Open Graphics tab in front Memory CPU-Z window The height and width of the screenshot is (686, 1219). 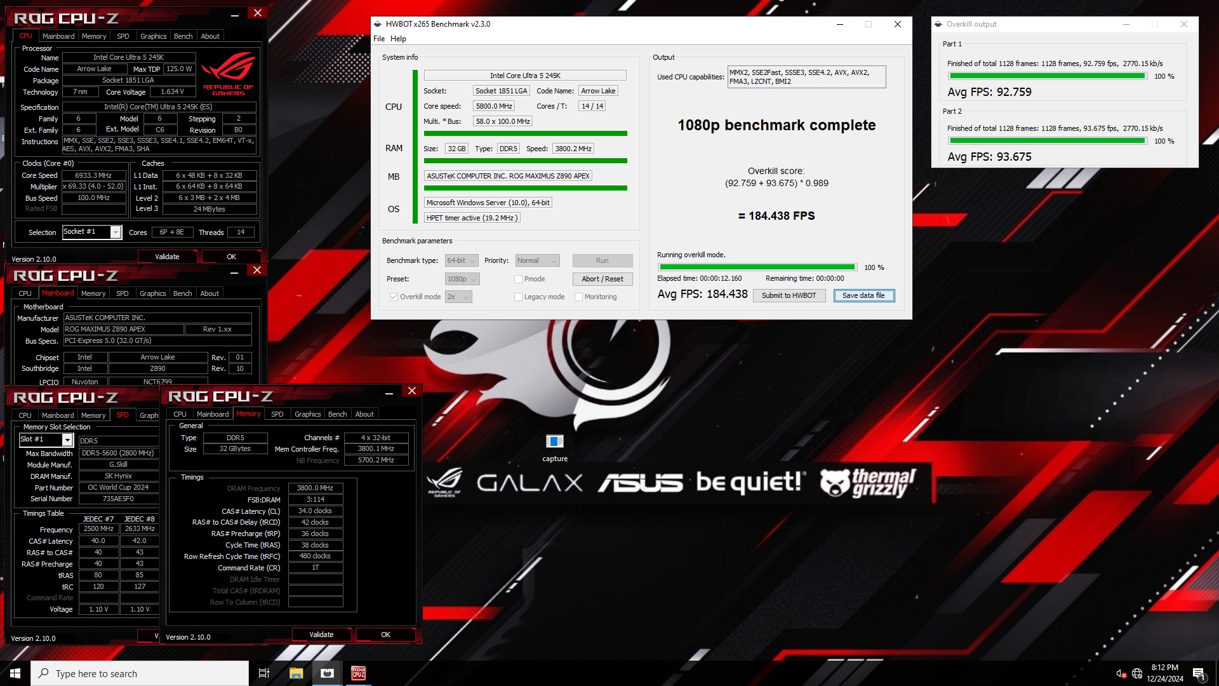coord(308,414)
